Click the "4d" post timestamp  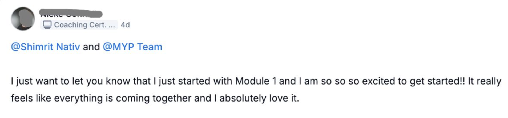click(125, 25)
